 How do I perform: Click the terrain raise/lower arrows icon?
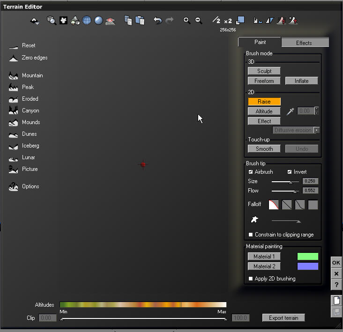click(x=35, y=21)
